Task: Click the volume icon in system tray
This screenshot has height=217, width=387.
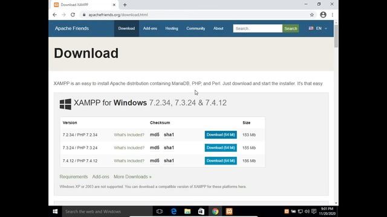Action: coord(307,212)
